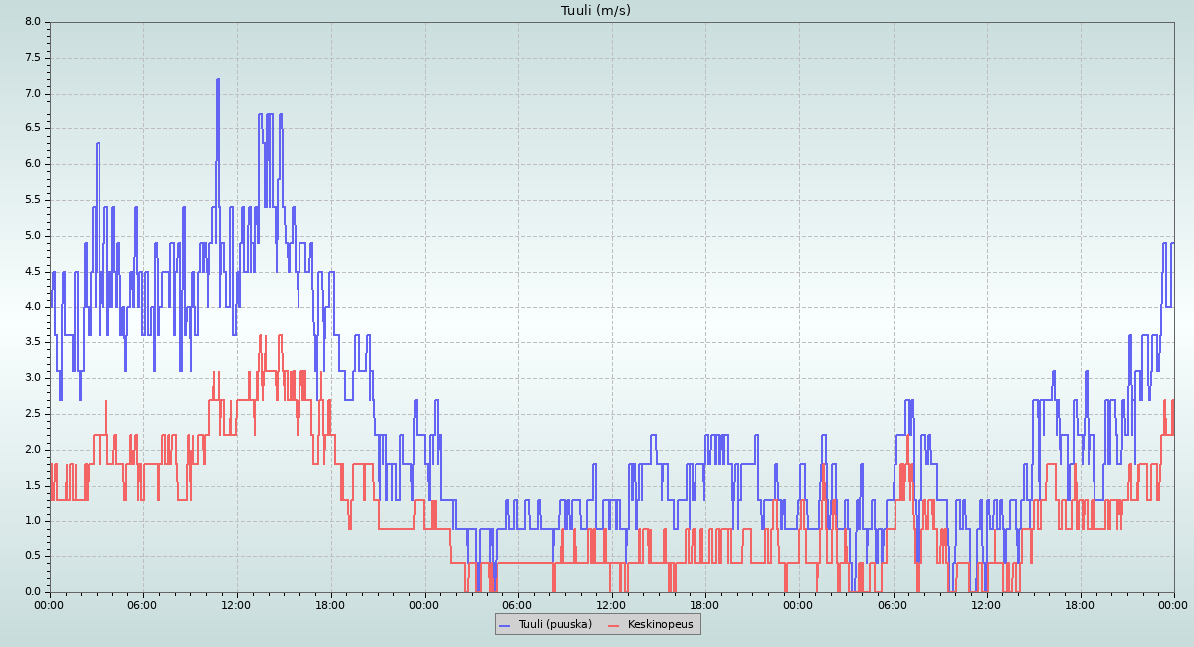Click the blue legend line swatch
Viewport: 1194px width, 647px height.
pyautogui.click(x=505, y=625)
